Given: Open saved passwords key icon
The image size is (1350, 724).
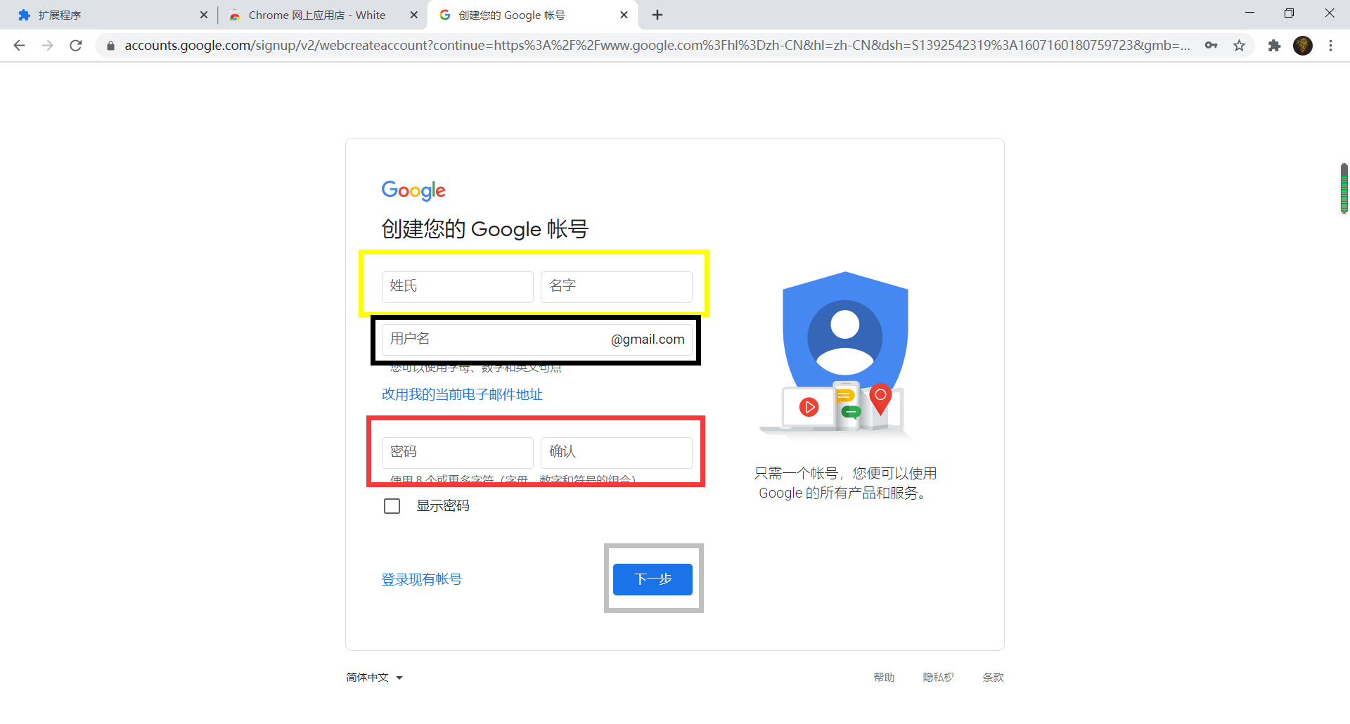Looking at the screenshot, I should [x=1211, y=46].
